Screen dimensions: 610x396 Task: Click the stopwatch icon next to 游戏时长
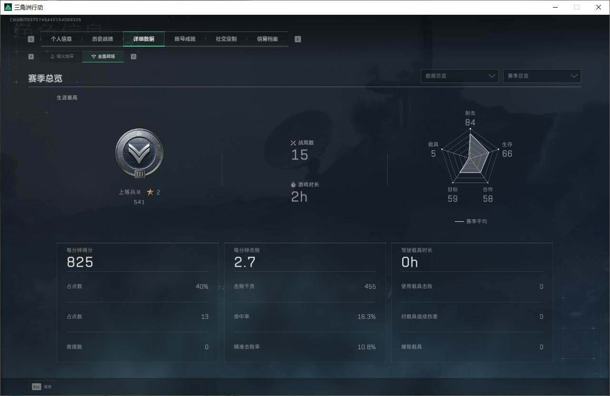click(293, 184)
